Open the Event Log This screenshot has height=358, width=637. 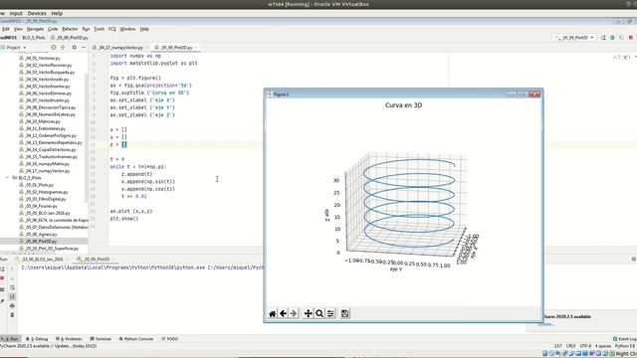[624, 338]
